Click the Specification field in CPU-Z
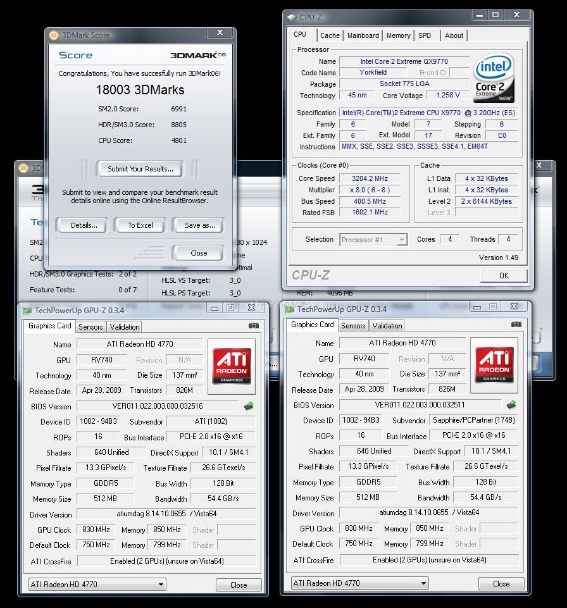The height and width of the screenshot is (608, 567). coord(428,113)
